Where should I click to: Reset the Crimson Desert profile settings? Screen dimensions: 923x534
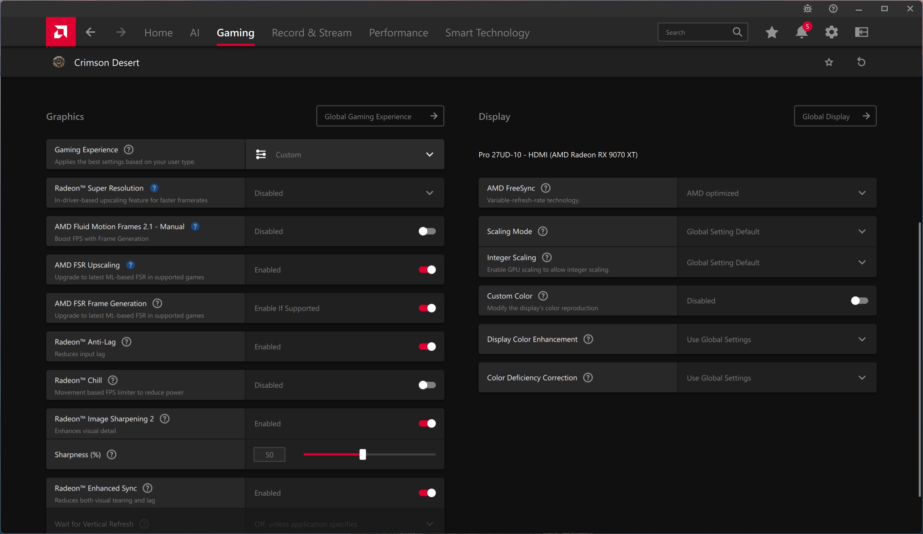861,62
